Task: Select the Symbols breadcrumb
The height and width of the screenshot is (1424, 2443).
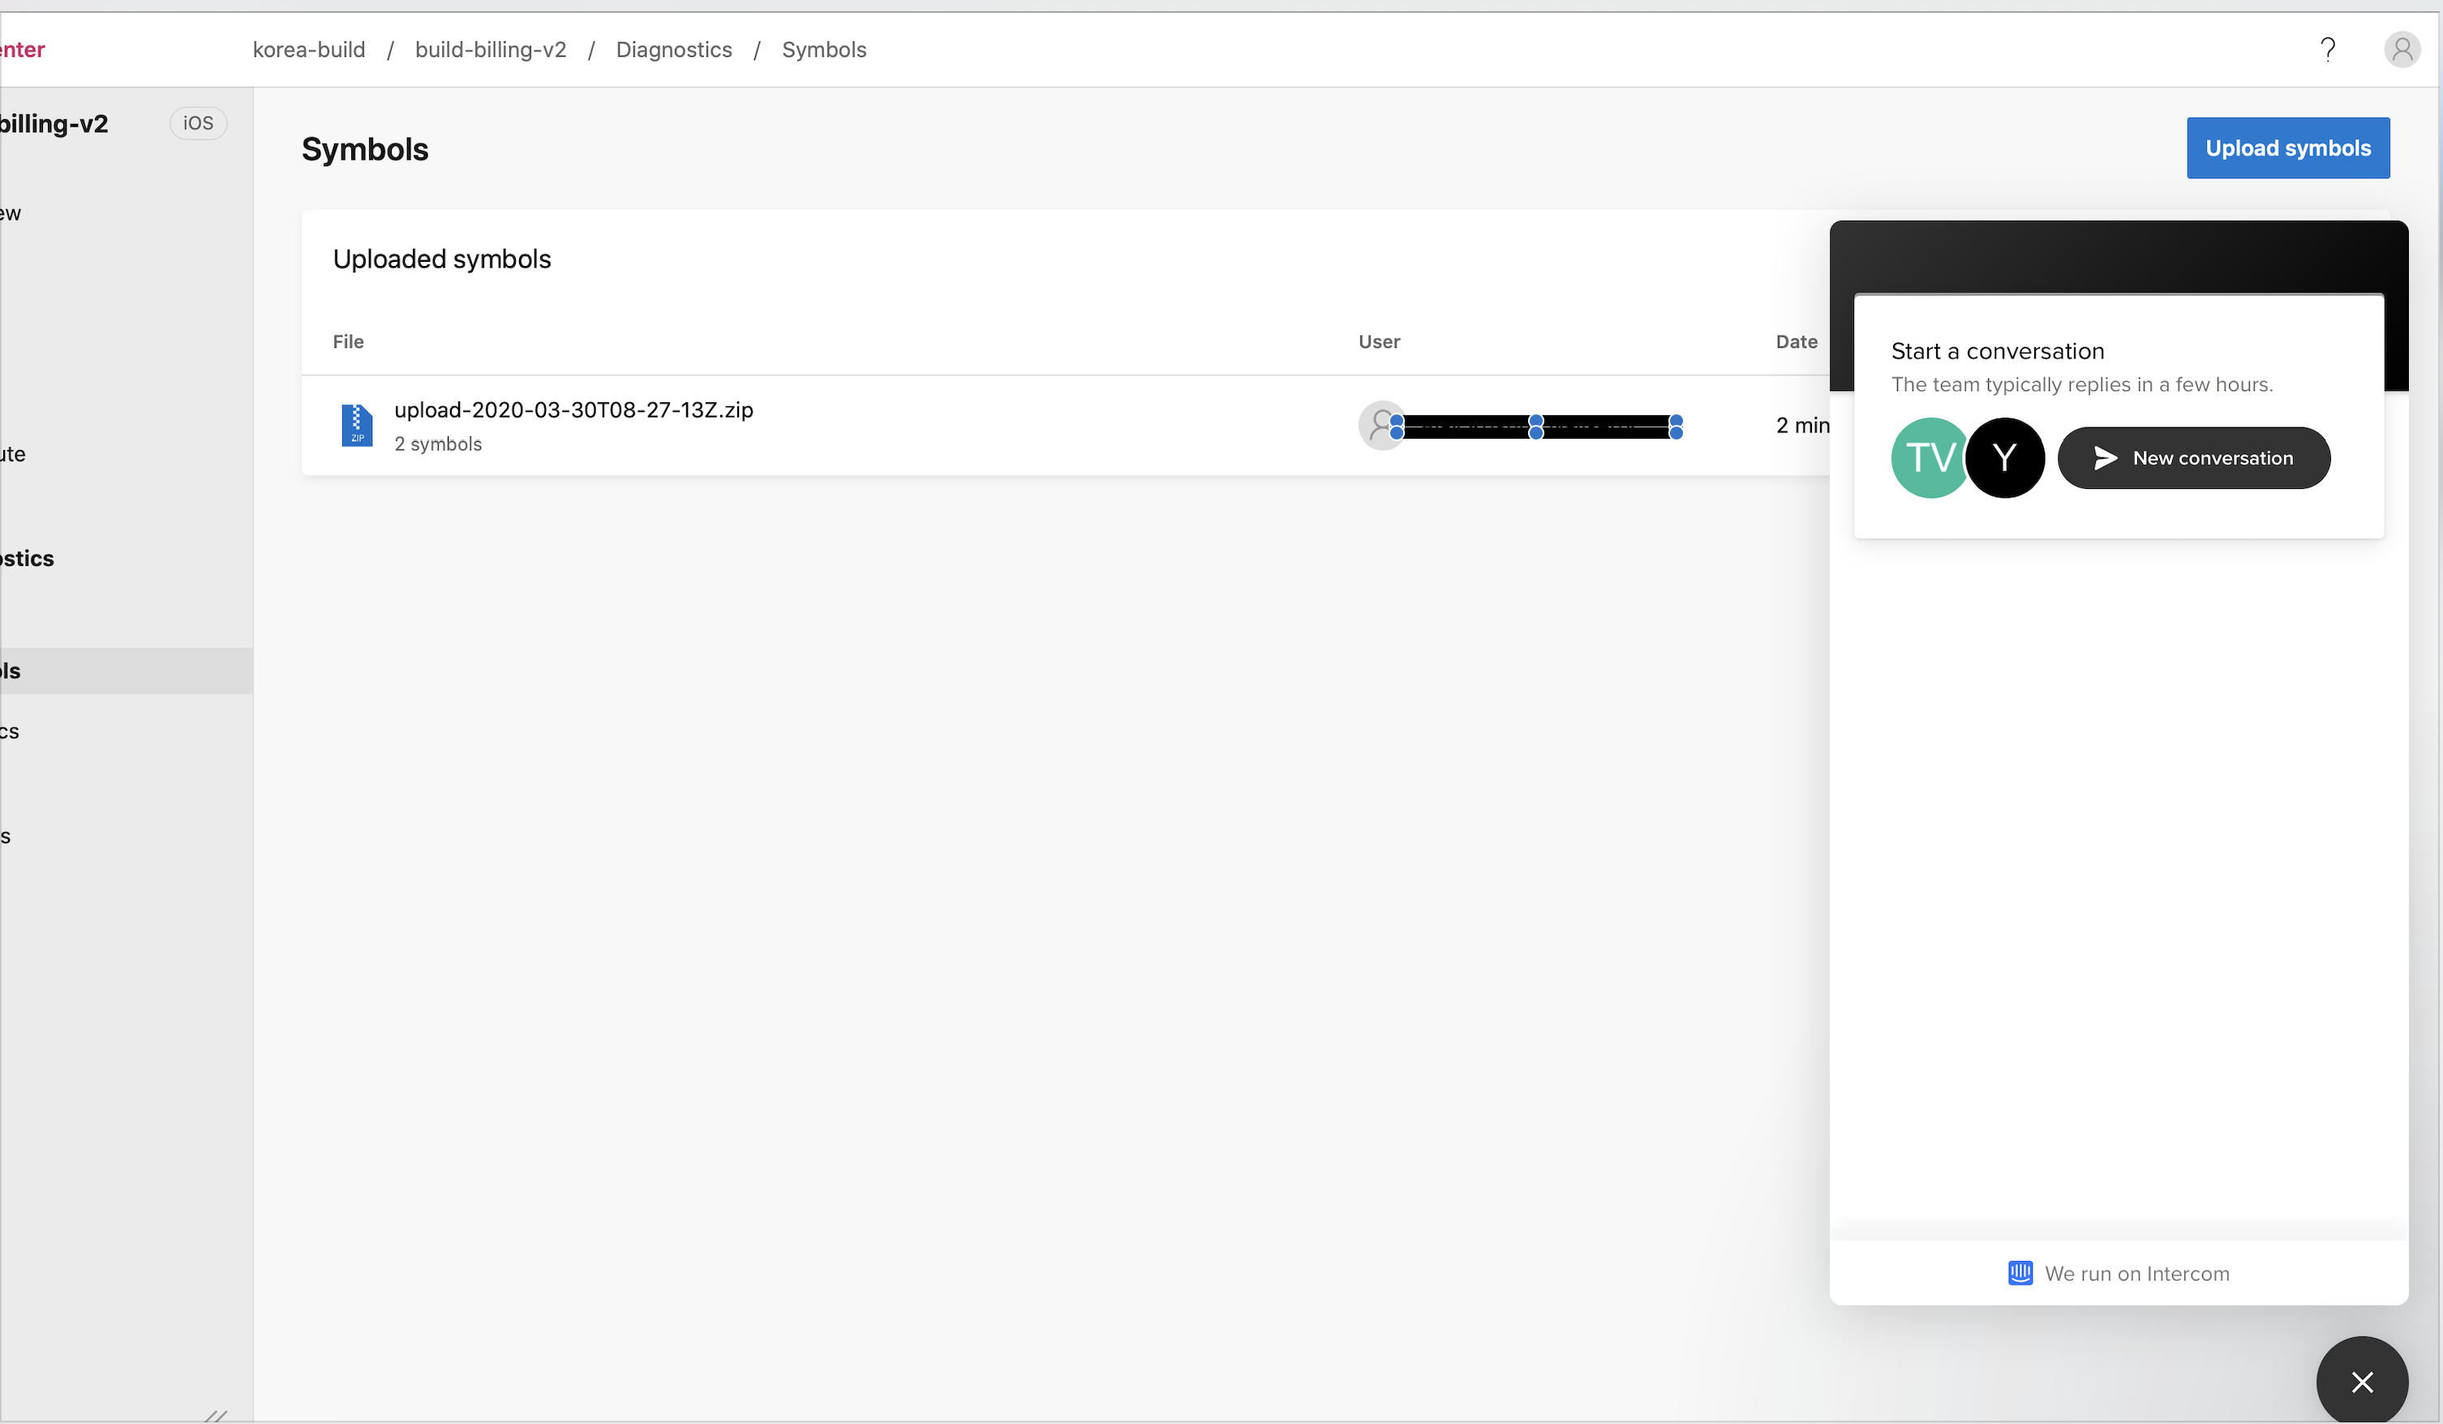Action: [824, 49]
